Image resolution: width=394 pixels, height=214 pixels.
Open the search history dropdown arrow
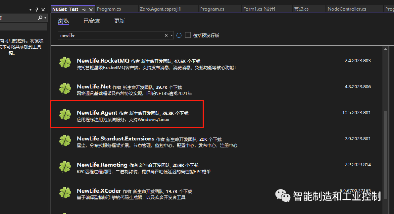[x=171, y=35]
